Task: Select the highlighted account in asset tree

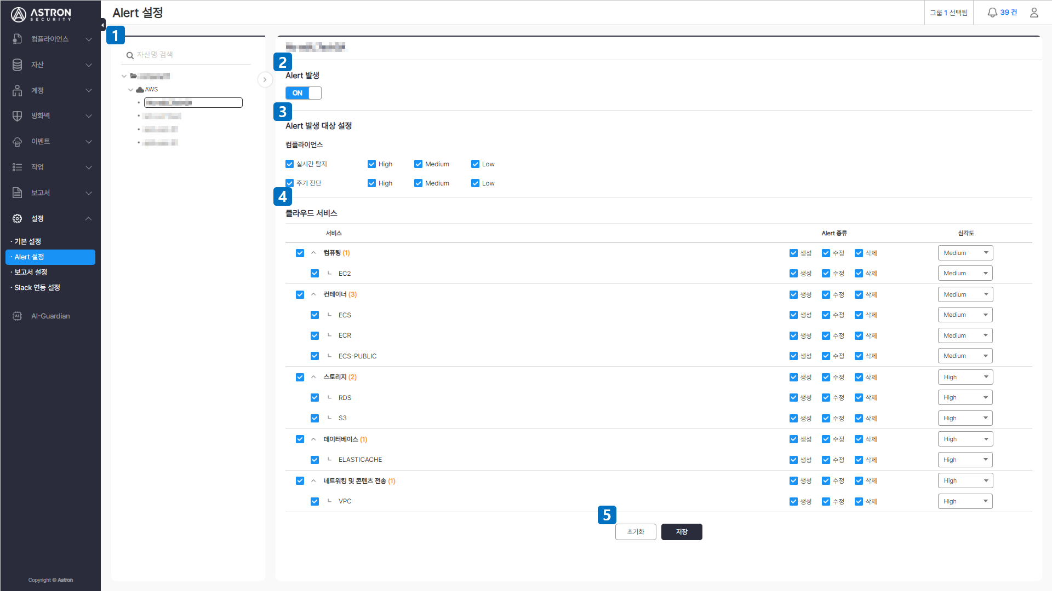Action: [x=193, y=103]
